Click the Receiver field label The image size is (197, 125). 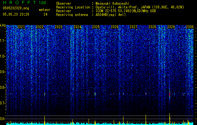tap(64, 11)
